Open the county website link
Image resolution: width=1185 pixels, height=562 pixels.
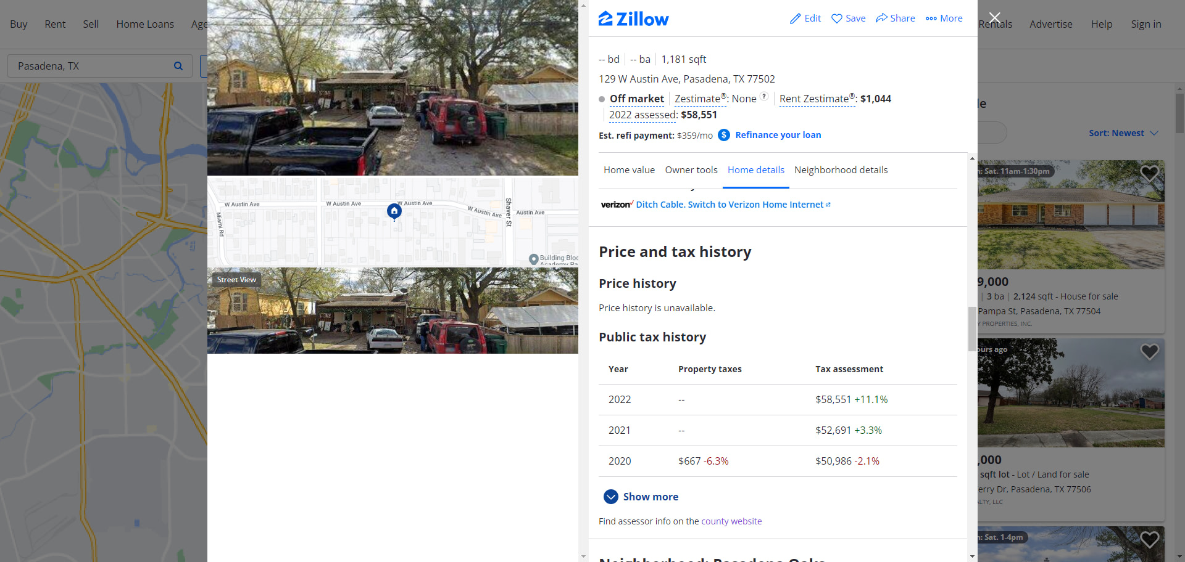(x=731, y=521)
